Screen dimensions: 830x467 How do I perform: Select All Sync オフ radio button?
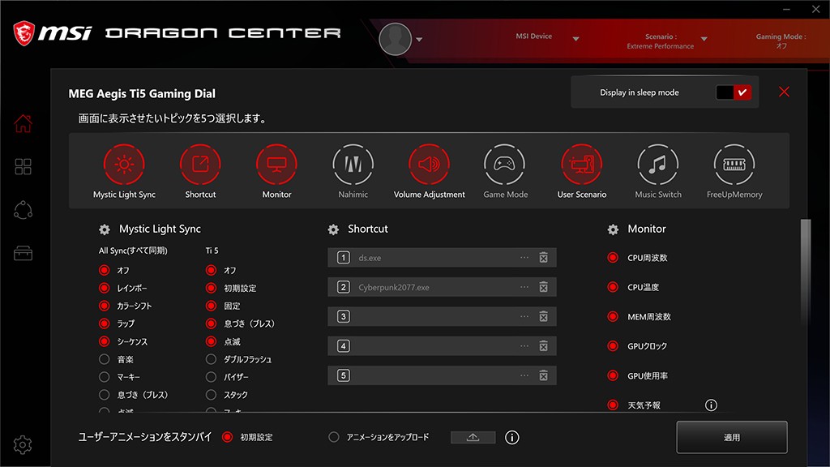click(x=105, y=270)
